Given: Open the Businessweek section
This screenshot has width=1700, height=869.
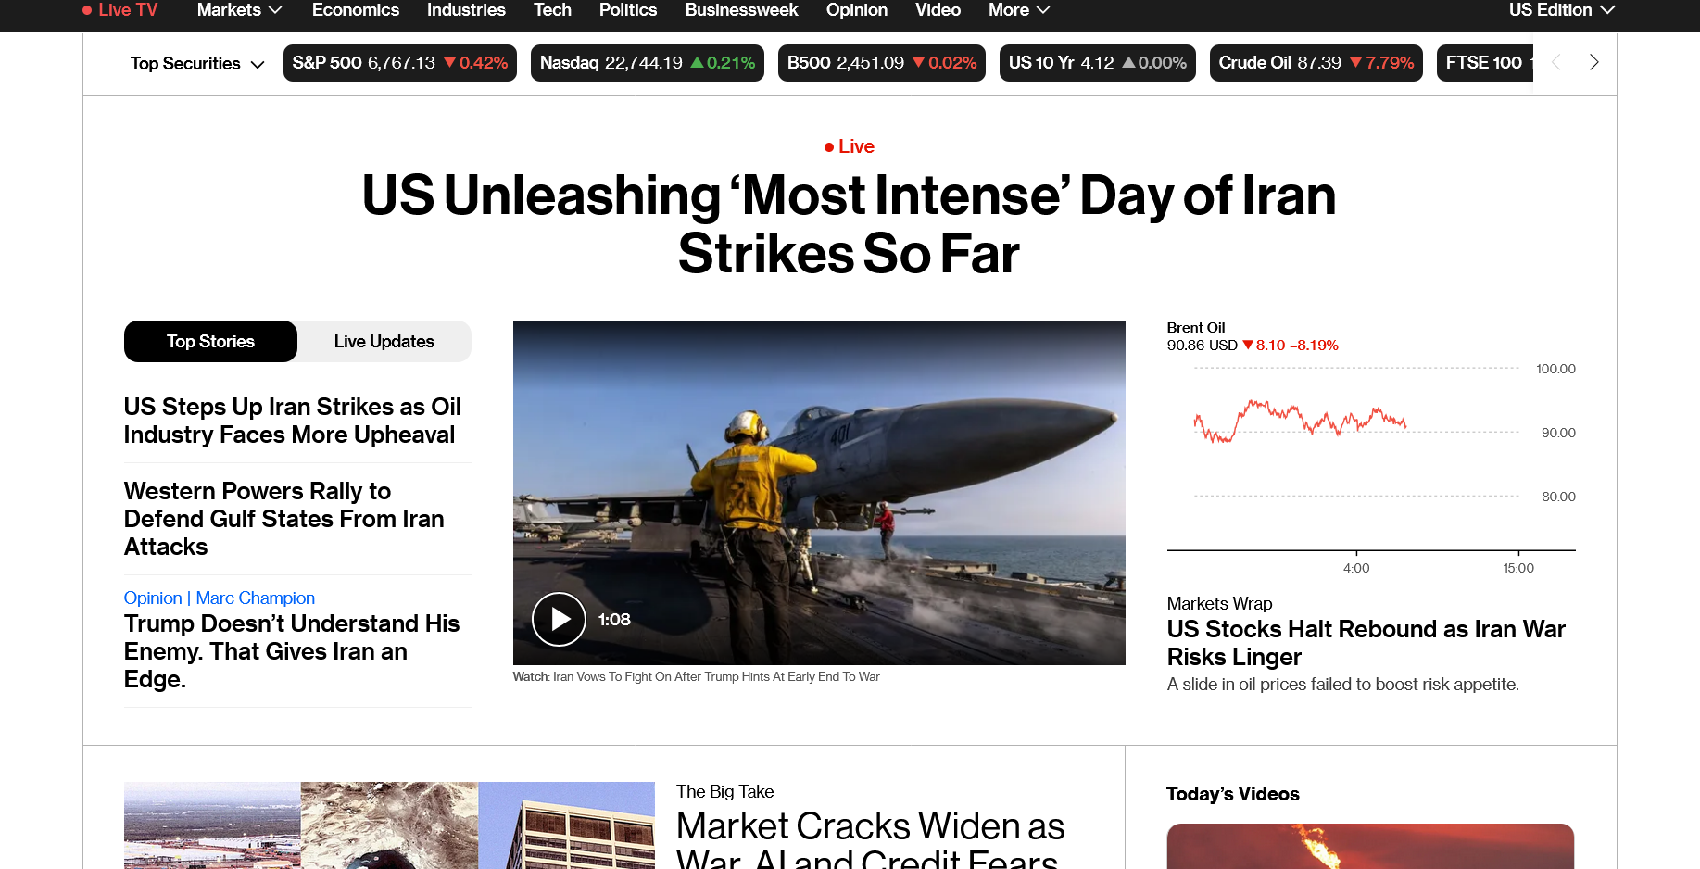Looking at the screenshot, I should pyautogui.click(x=741, y=10).
